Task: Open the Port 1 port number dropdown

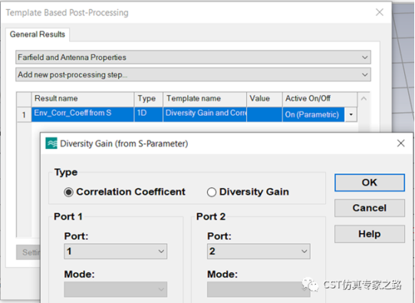Action: (115, 251)
